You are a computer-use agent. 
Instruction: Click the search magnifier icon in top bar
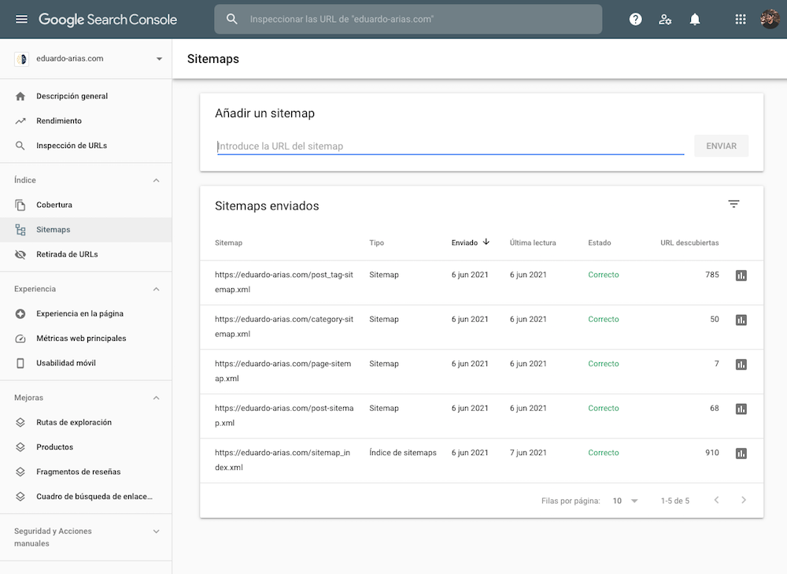click(x=231, y=19)
